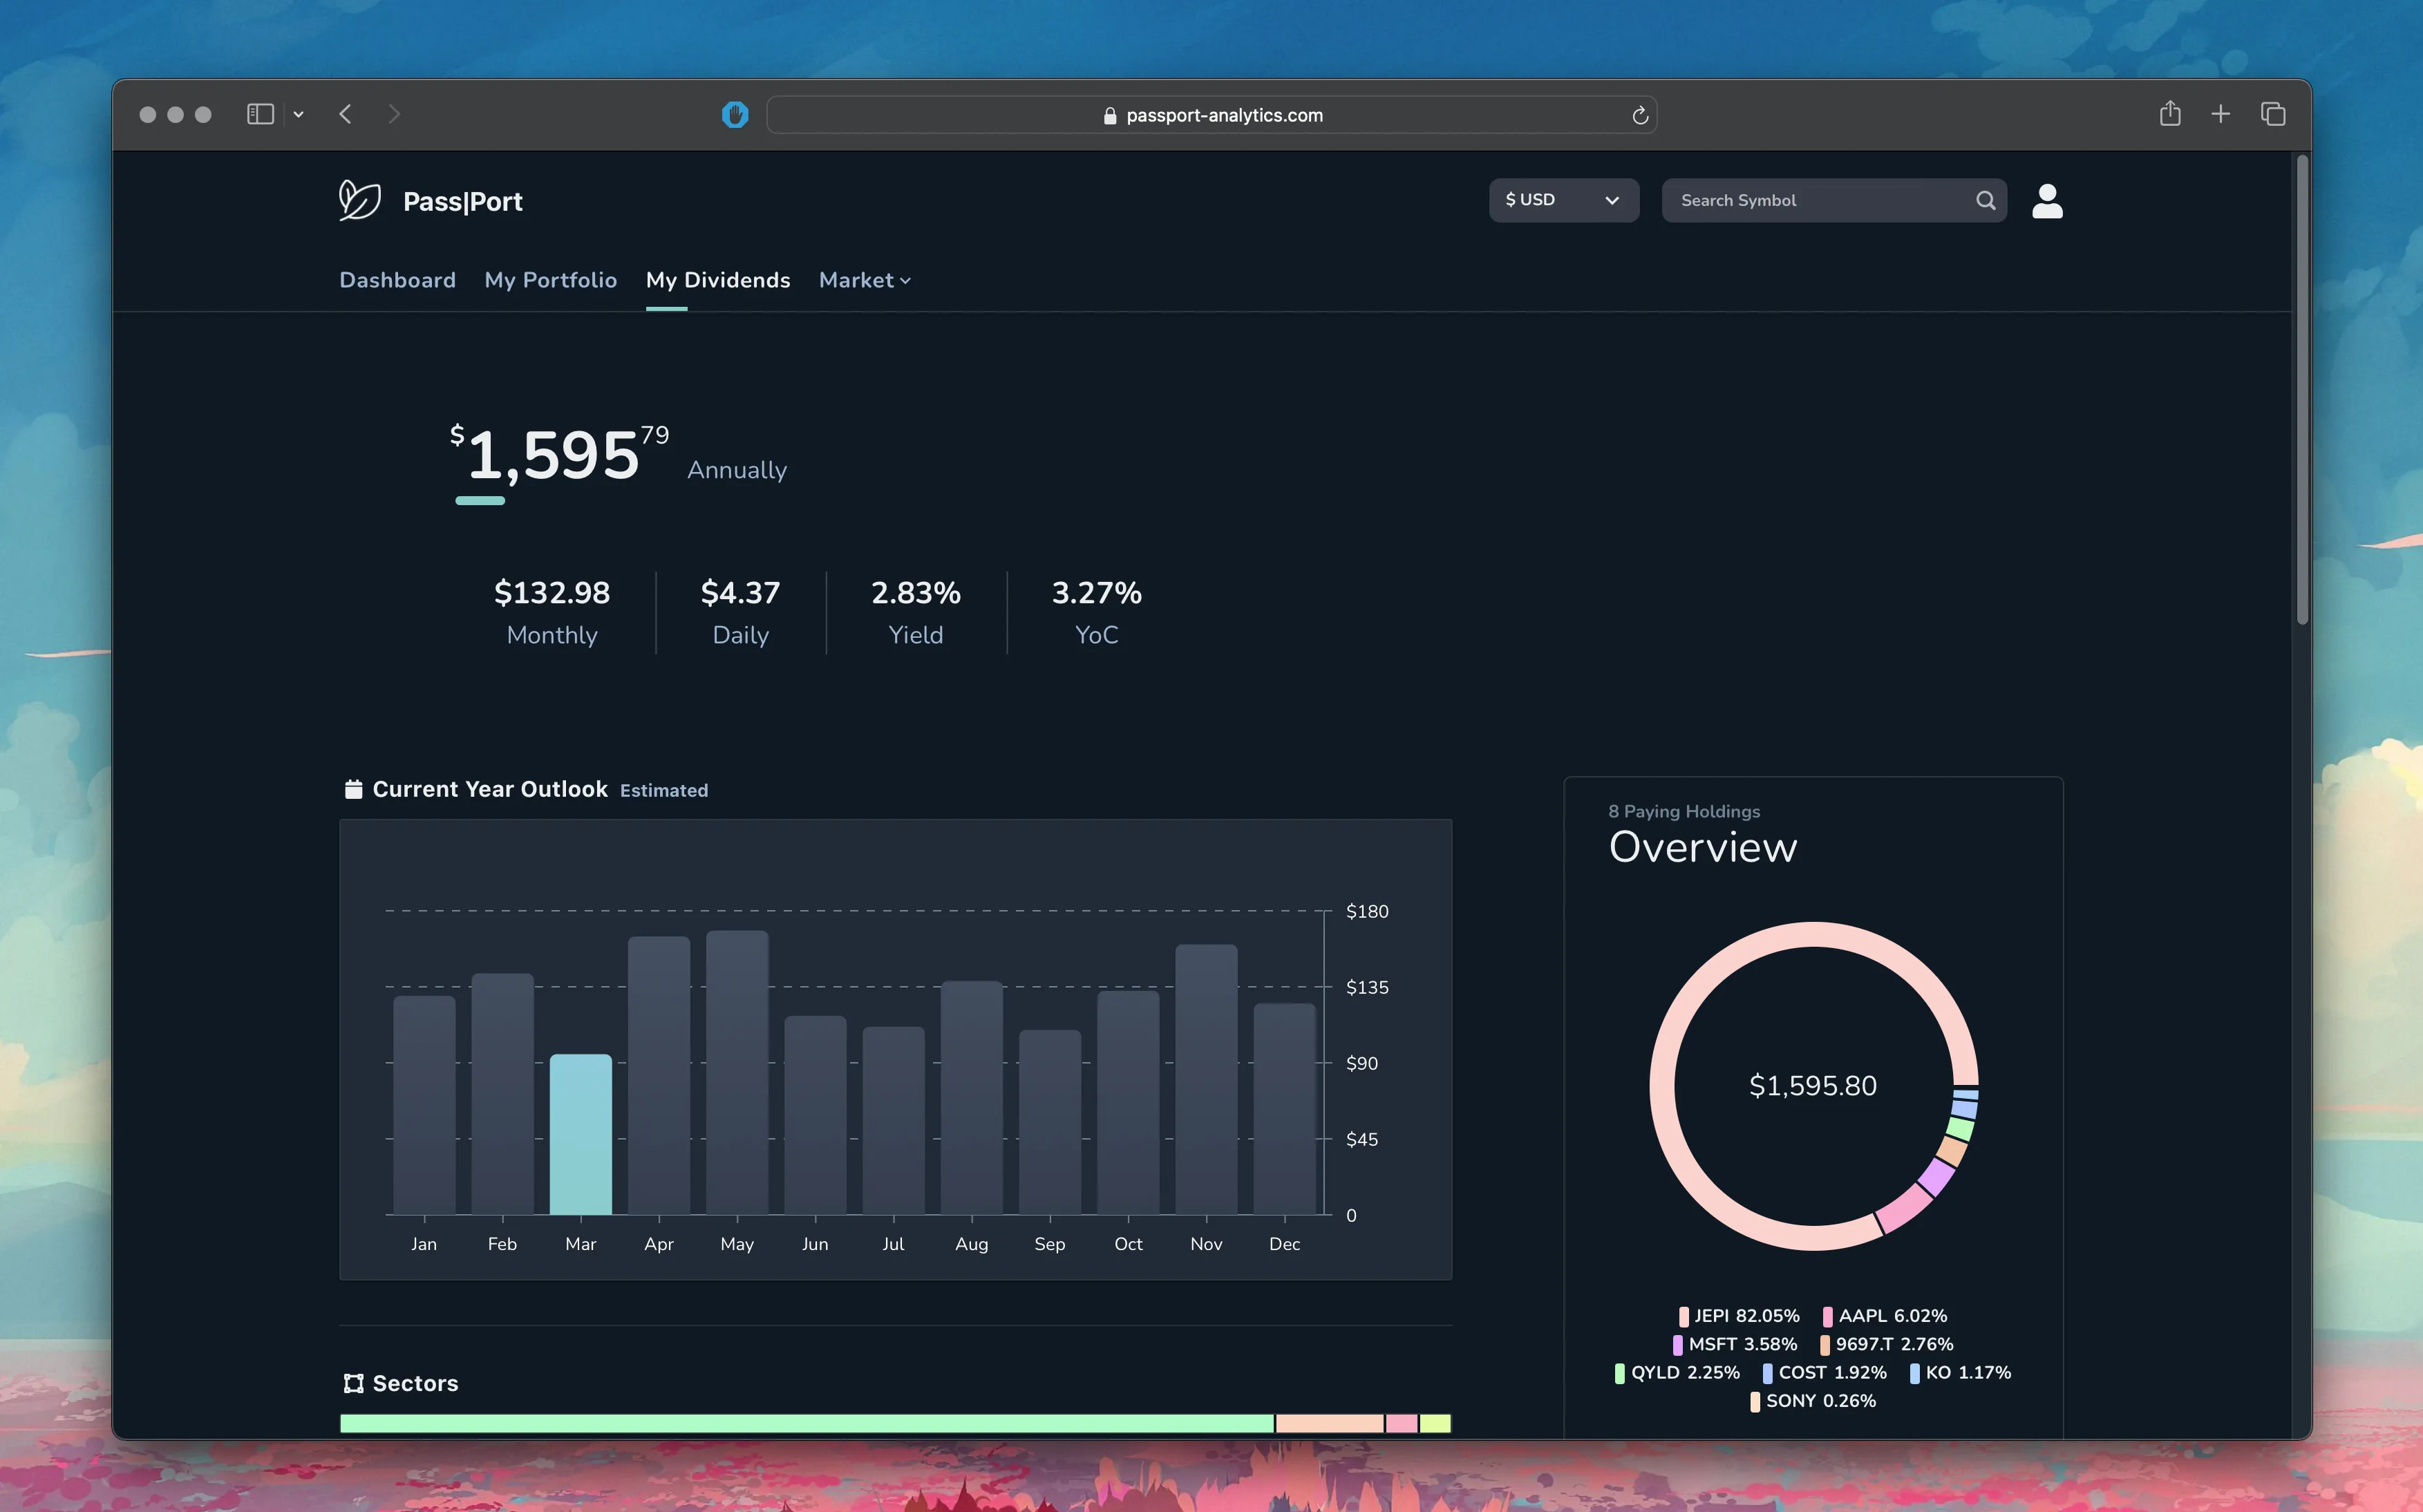
Task: Click the passport-analytics.com address bar
Action: click(x=1211, y=115)
